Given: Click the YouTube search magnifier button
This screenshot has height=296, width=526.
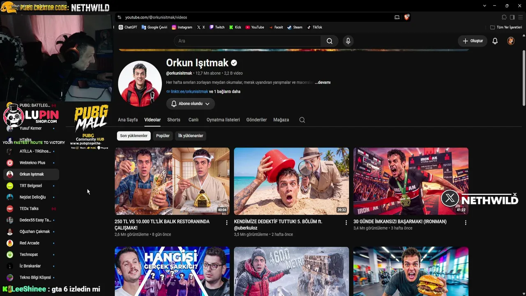Looking at the screenshot, I should [330, 41].
